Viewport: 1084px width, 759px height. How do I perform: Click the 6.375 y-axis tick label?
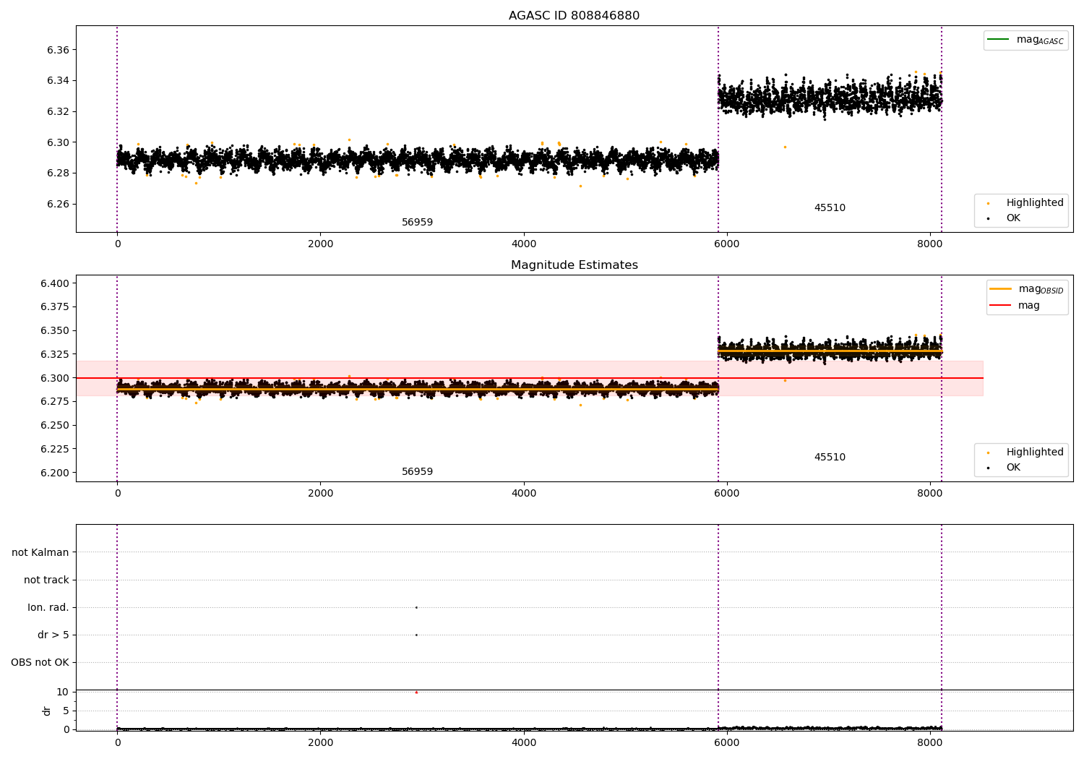(x=55, y=307)
